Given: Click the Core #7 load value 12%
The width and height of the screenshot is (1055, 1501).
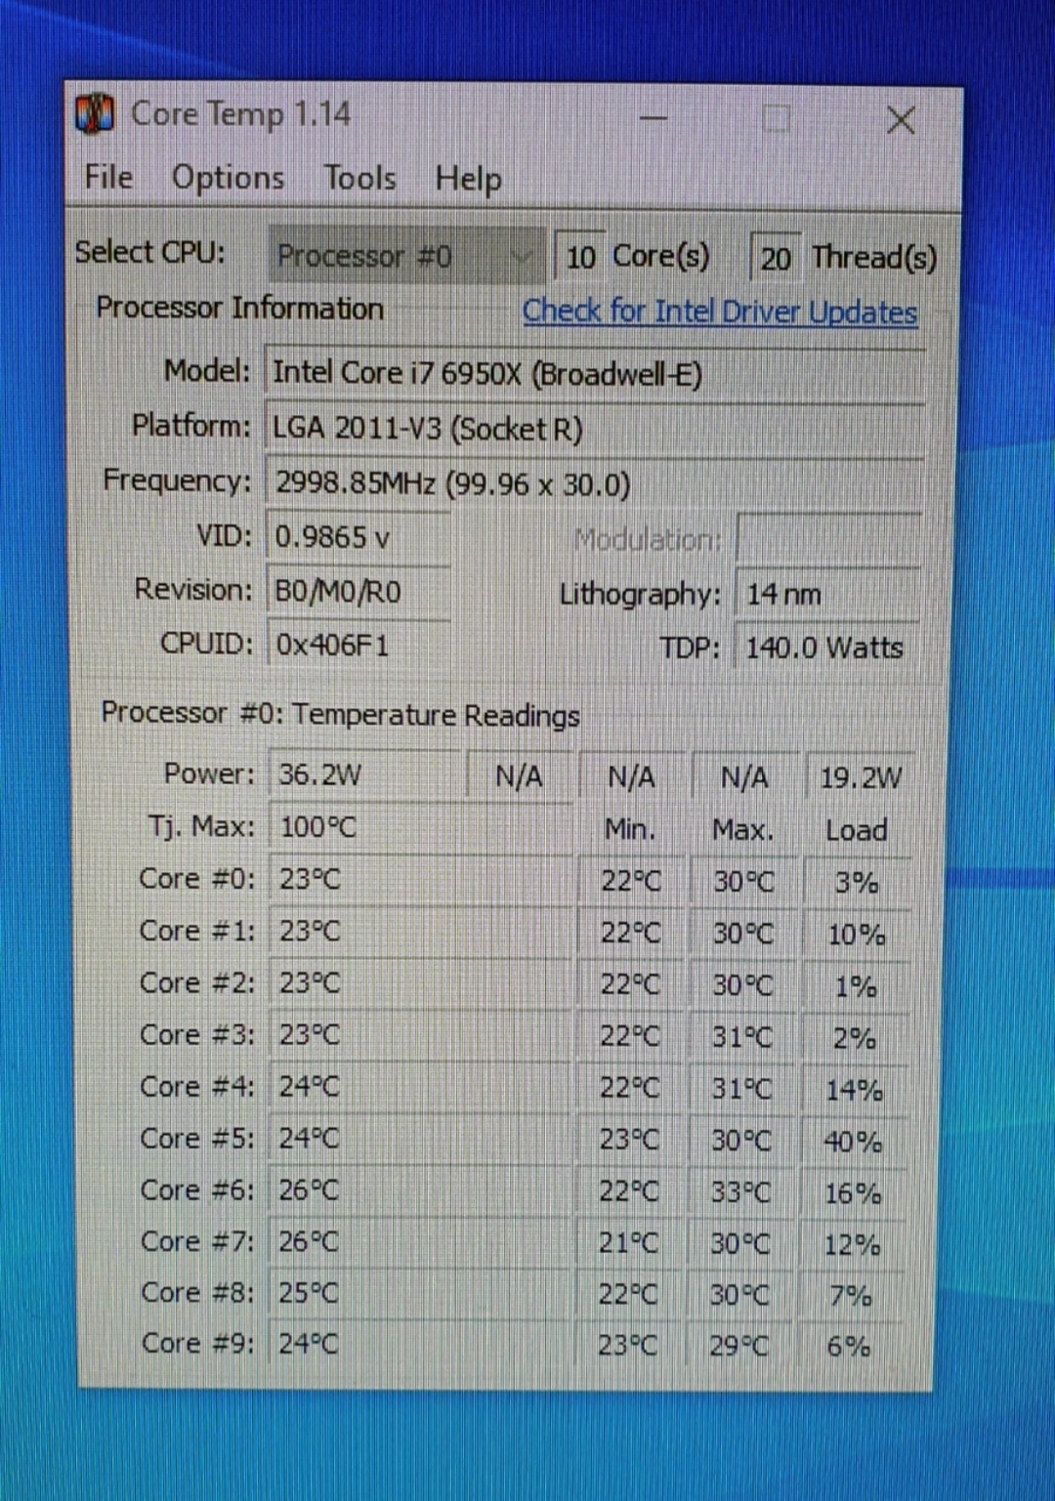Looking at the screenshot, I should 852,1245.
